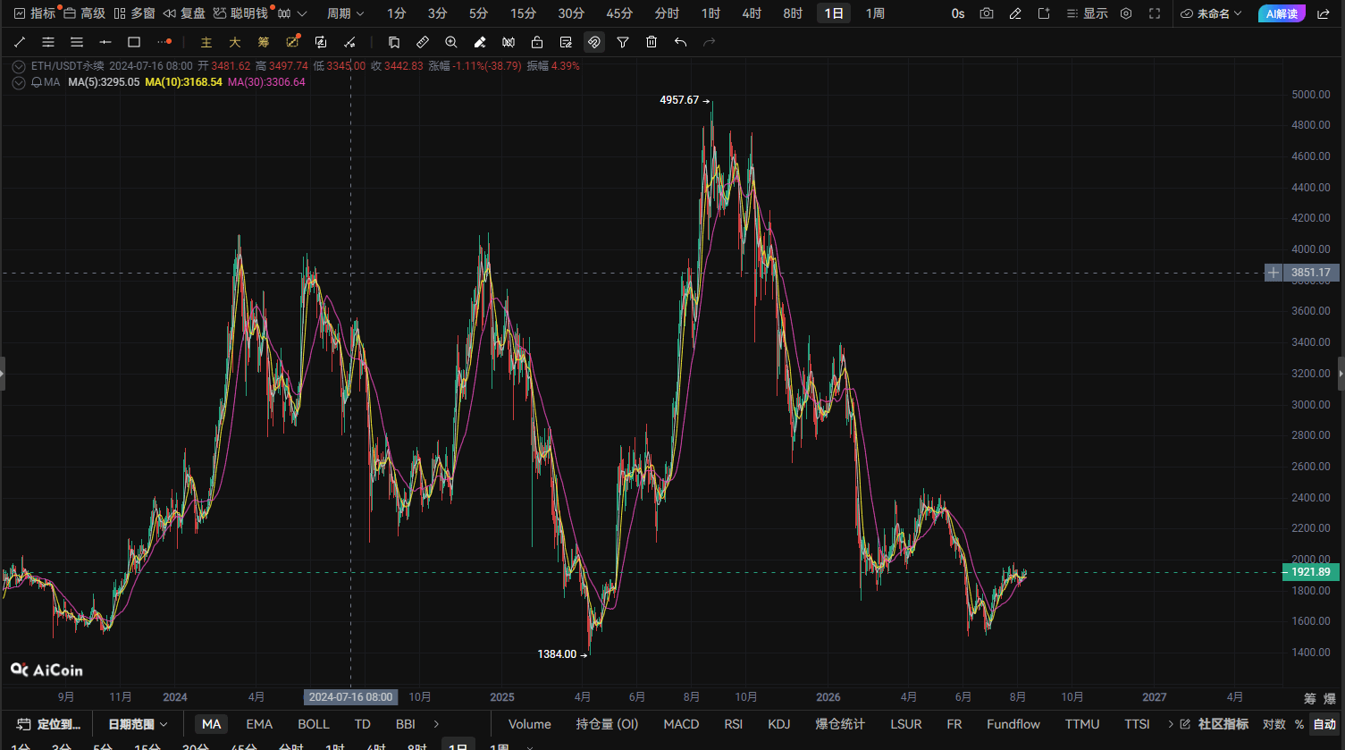
Task: Click the 大 large-order indicator icon
Action: pos(235,42)
